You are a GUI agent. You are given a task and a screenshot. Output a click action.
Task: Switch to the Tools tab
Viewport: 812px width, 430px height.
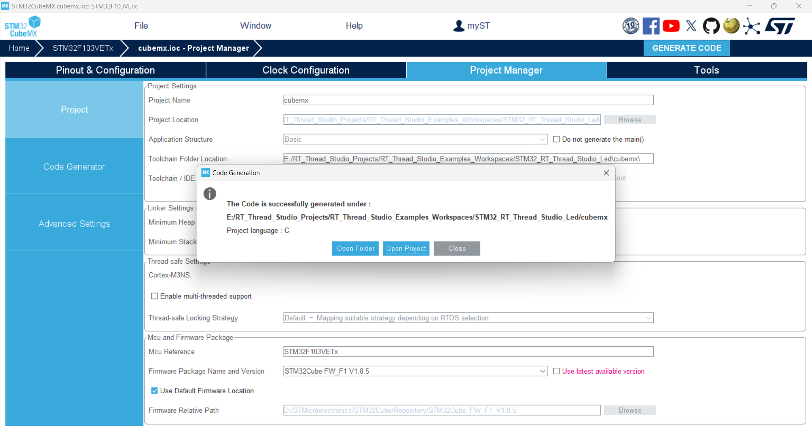pyautogui.click(x=707, y=70)
